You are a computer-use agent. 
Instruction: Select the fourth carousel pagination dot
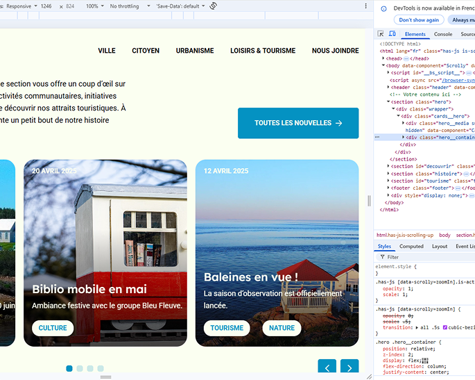101,368
